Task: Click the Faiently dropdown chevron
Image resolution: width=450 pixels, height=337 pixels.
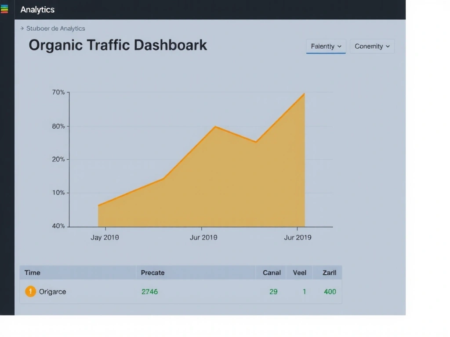Action: coord(338,46)
